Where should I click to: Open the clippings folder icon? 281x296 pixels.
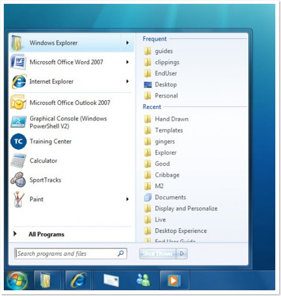(148, 62)
